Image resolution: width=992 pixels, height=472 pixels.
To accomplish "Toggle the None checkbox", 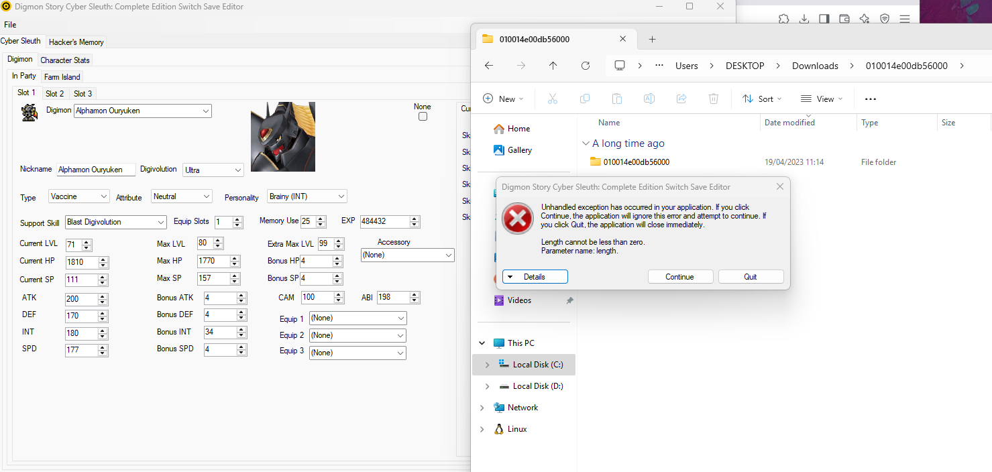I will (x=423, y=117).
